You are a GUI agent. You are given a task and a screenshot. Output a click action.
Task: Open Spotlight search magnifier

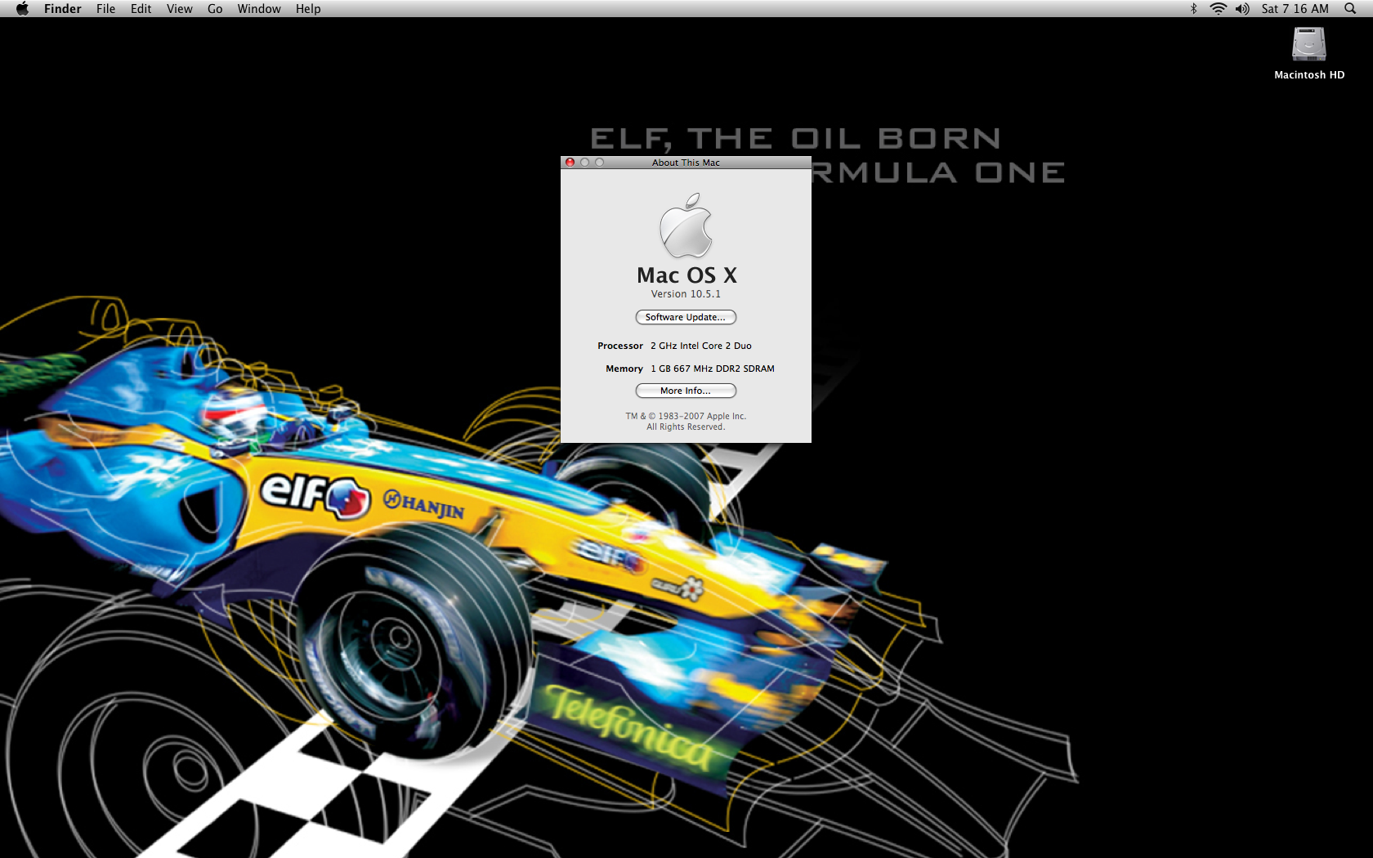coord(1350,8)
